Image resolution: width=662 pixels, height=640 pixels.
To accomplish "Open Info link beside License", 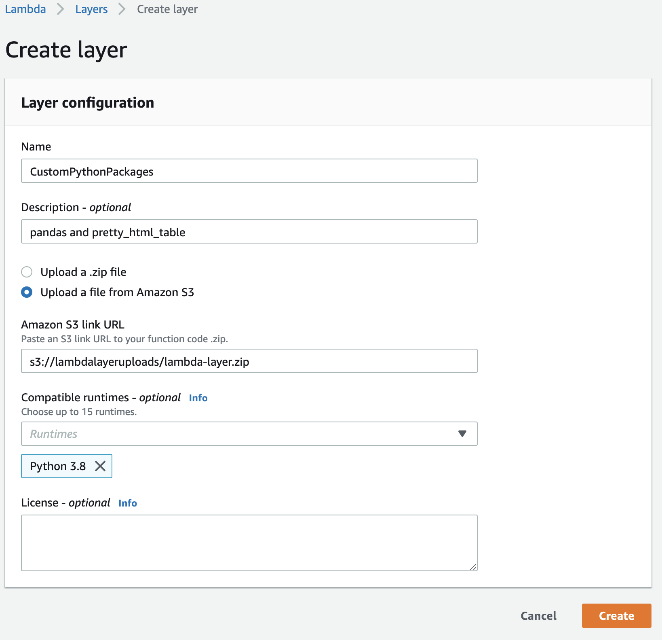I will 128,503.
